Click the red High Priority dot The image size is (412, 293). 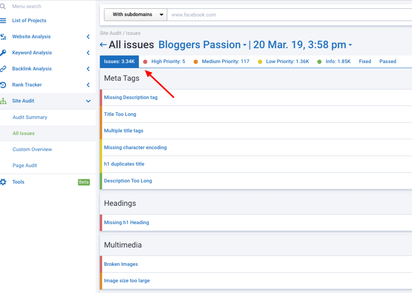tap(145, 62)
